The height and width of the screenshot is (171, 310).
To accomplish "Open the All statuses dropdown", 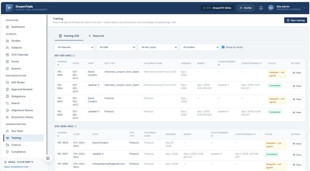I will pos(75,47).
